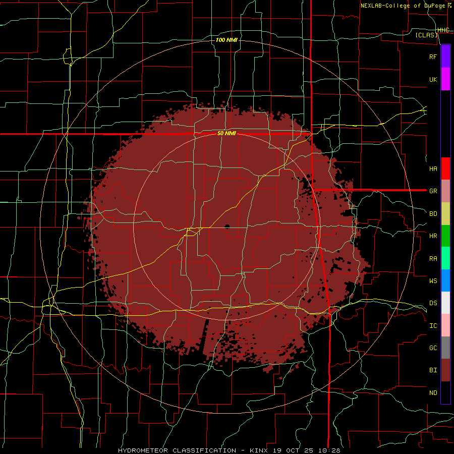Click the RA light green legend swatch
The width and height of the screenshot is (454, 454).
(445, 258)
